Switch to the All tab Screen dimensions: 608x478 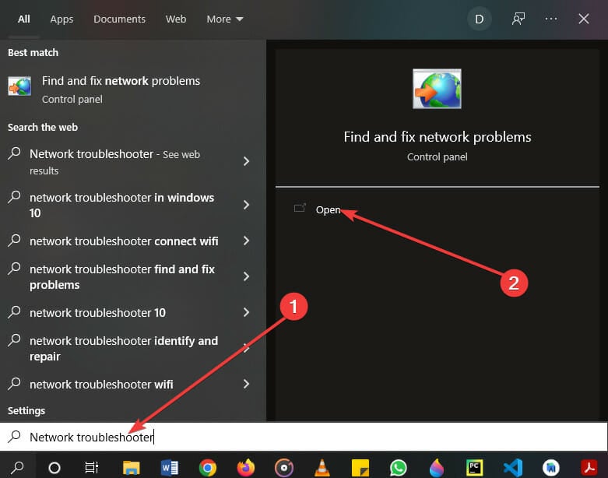pyautogui.click(x=23, y=19)
